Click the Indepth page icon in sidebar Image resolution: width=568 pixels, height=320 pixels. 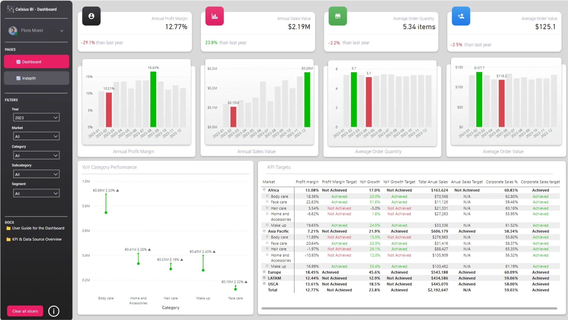[x=18, y=78]
